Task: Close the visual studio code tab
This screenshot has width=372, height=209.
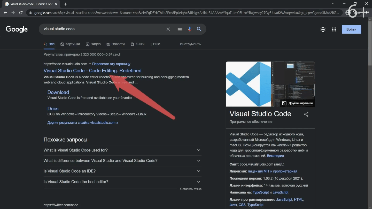Action: pos(56,4)
